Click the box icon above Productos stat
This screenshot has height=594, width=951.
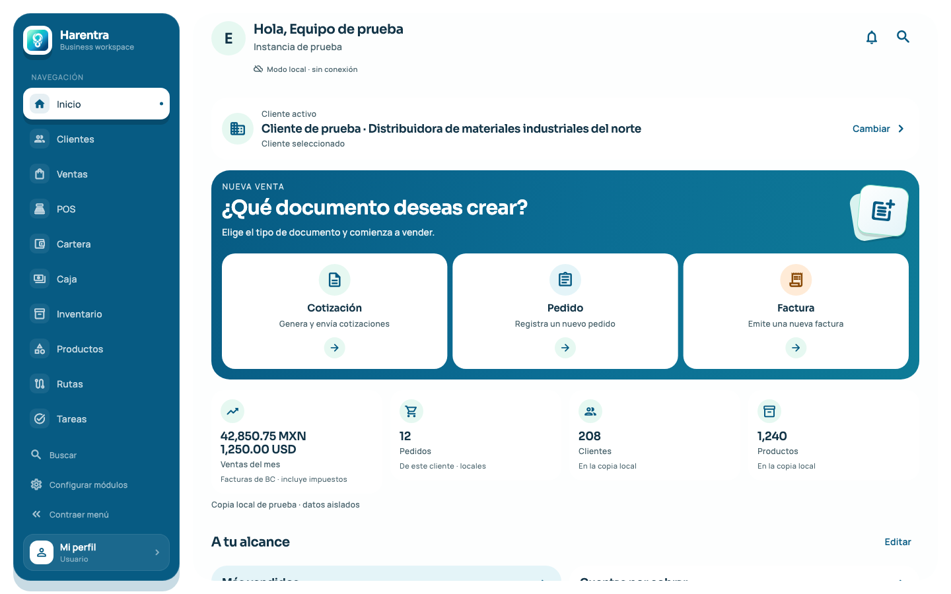click(769, 411)
